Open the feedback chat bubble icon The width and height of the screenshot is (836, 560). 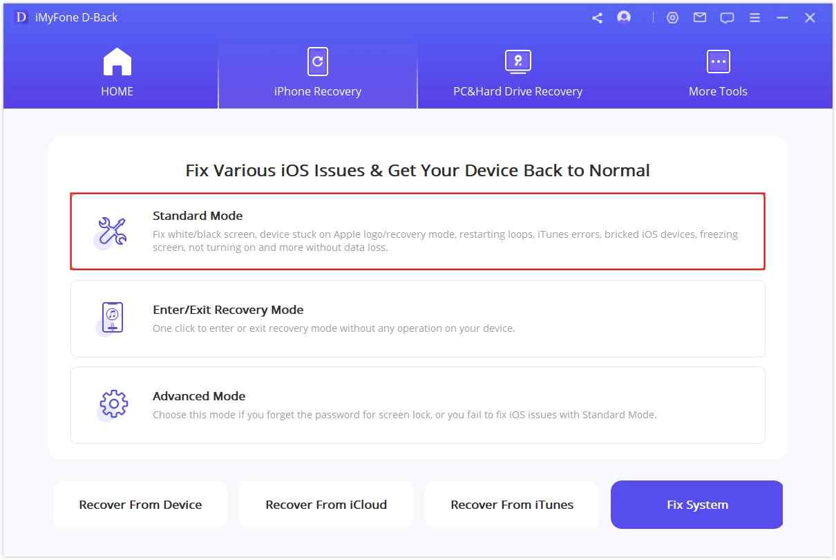(x=727, y=18)
